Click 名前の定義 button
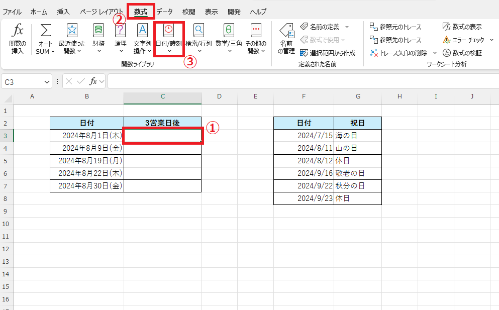Image resolution: width=499 pixels, height=310 pixels. (320, 27)
